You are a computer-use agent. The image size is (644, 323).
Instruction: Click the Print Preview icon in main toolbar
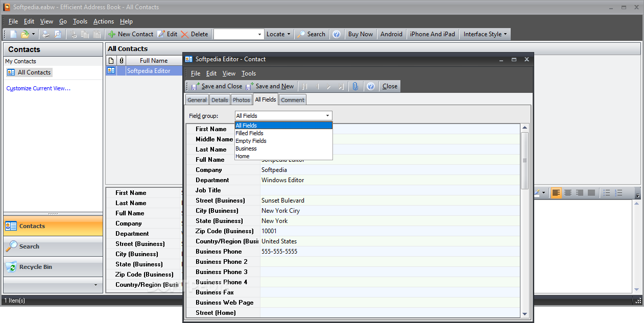click(58, 34)
